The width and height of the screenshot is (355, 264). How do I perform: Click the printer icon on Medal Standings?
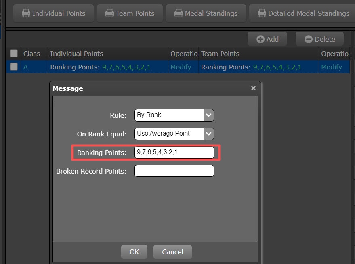click(179, 13)
